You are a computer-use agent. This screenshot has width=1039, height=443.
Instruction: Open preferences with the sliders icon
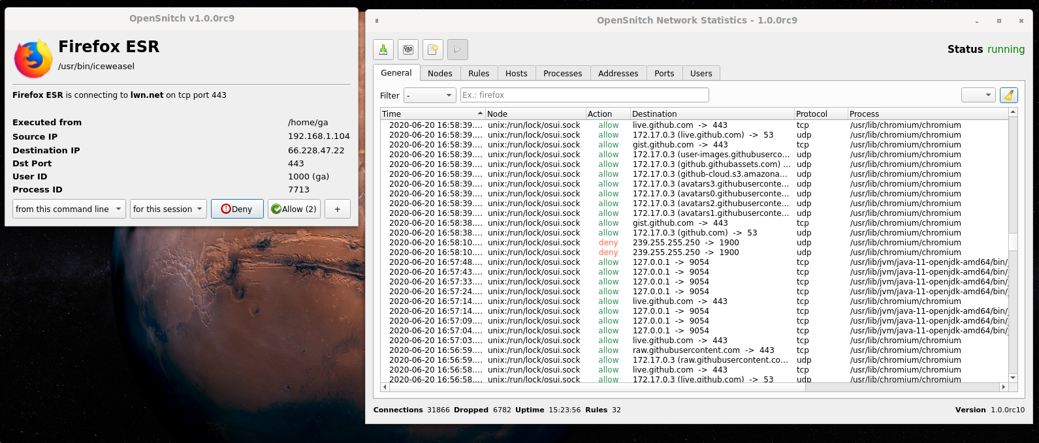408,50
